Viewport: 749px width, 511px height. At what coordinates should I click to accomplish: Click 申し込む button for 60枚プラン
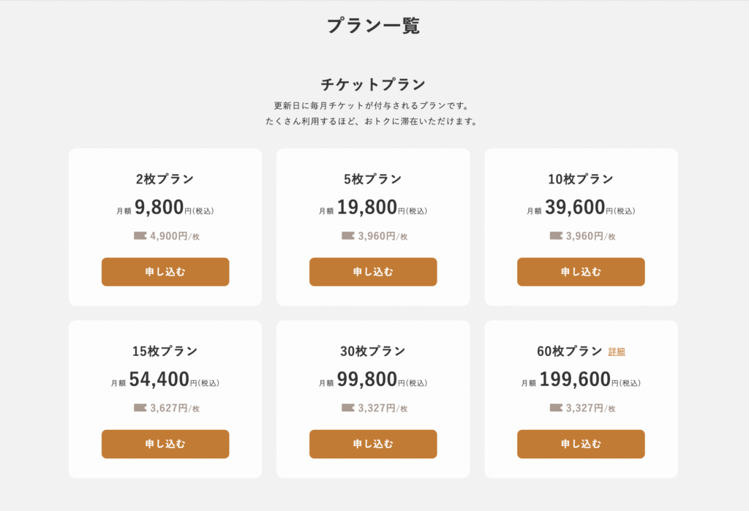tap(581, 444)
